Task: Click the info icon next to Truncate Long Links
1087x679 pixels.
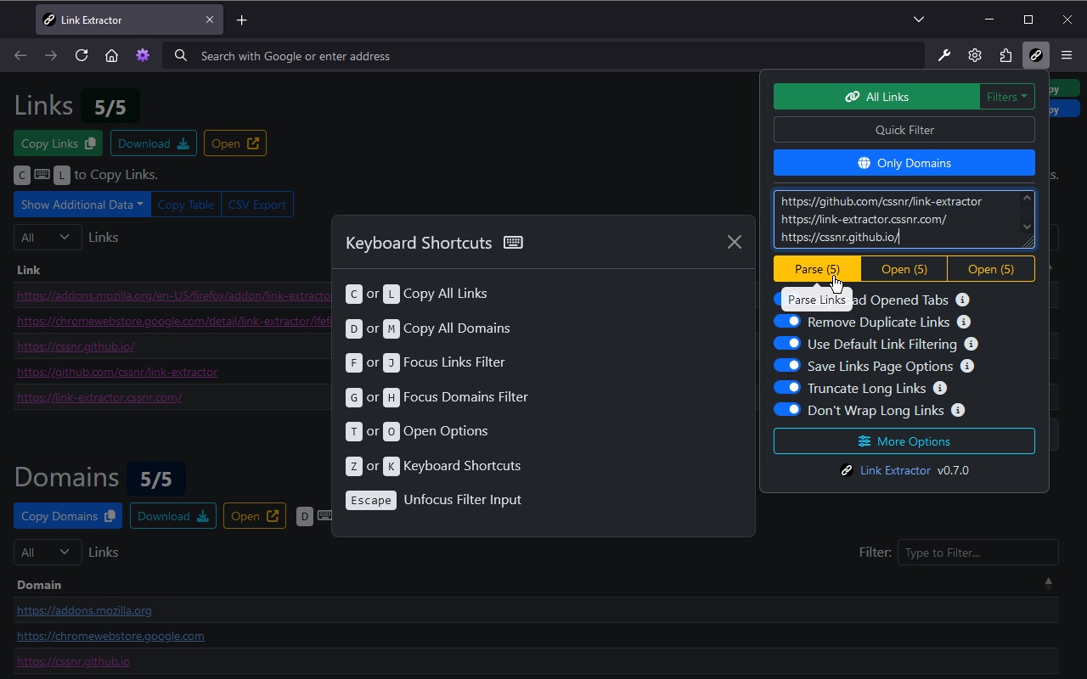Action: click(939, 388)
